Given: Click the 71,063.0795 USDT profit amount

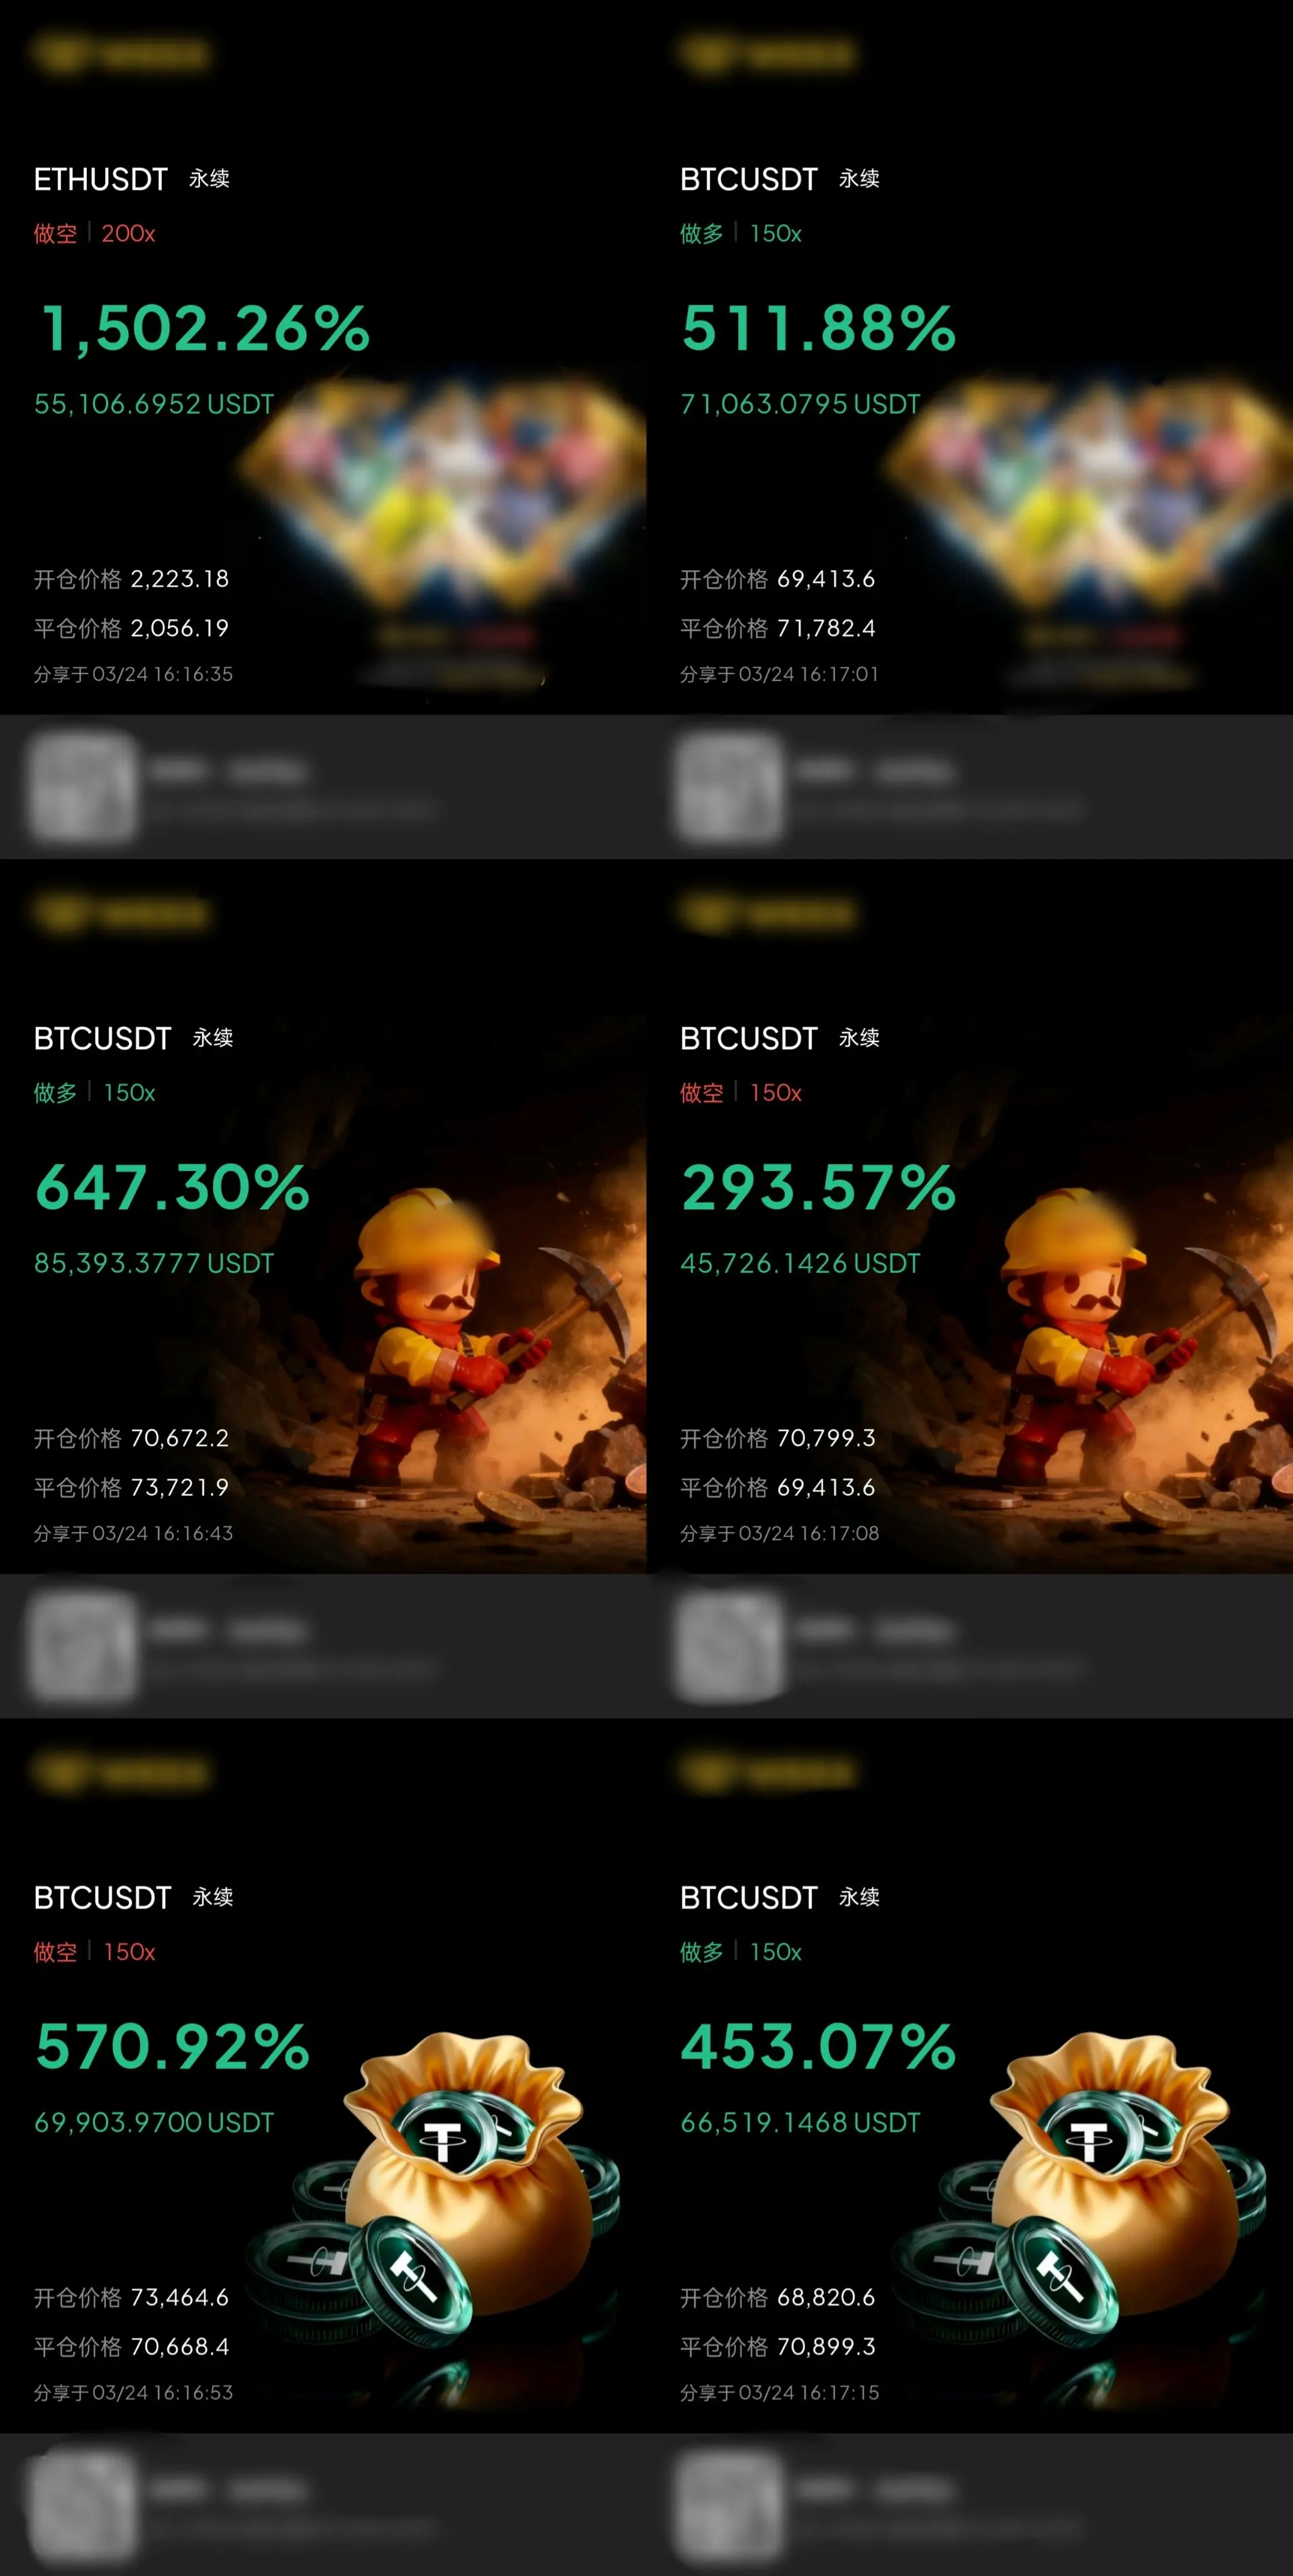Looking at the screenshot, I should (x=800, y=404).
